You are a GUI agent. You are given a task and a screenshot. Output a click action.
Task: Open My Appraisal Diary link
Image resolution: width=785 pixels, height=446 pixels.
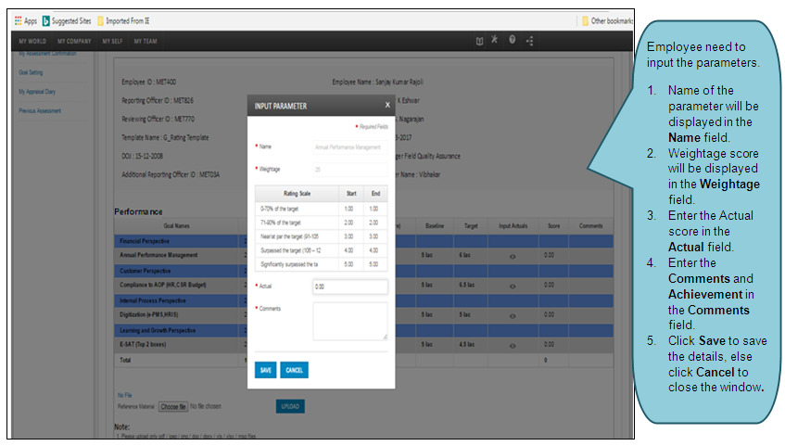[37, 92]
